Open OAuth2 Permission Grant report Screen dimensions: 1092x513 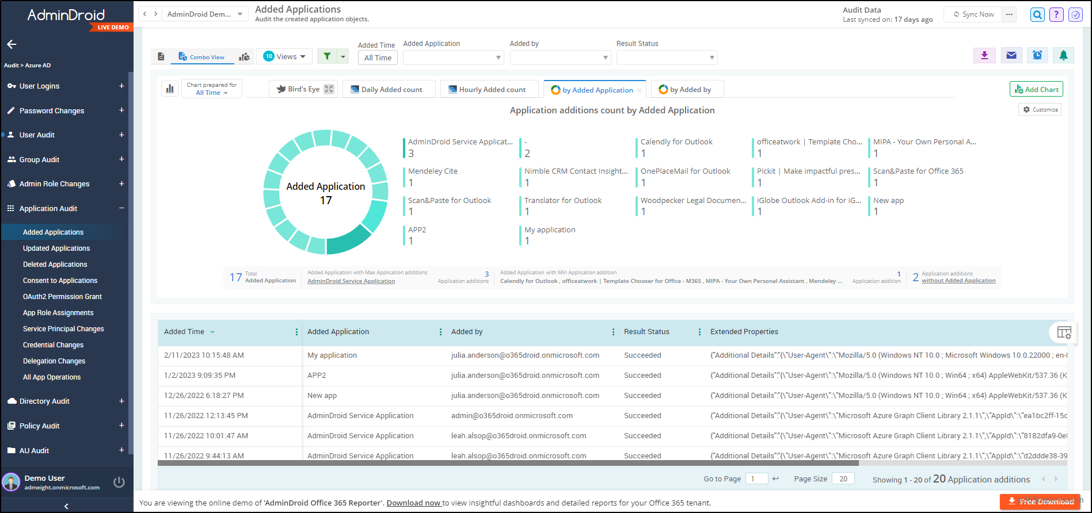pyautogui.click(x=62, y=297)
